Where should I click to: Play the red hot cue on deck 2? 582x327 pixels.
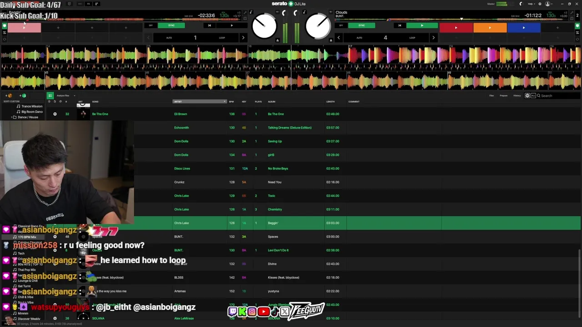[x=456, y=28]
